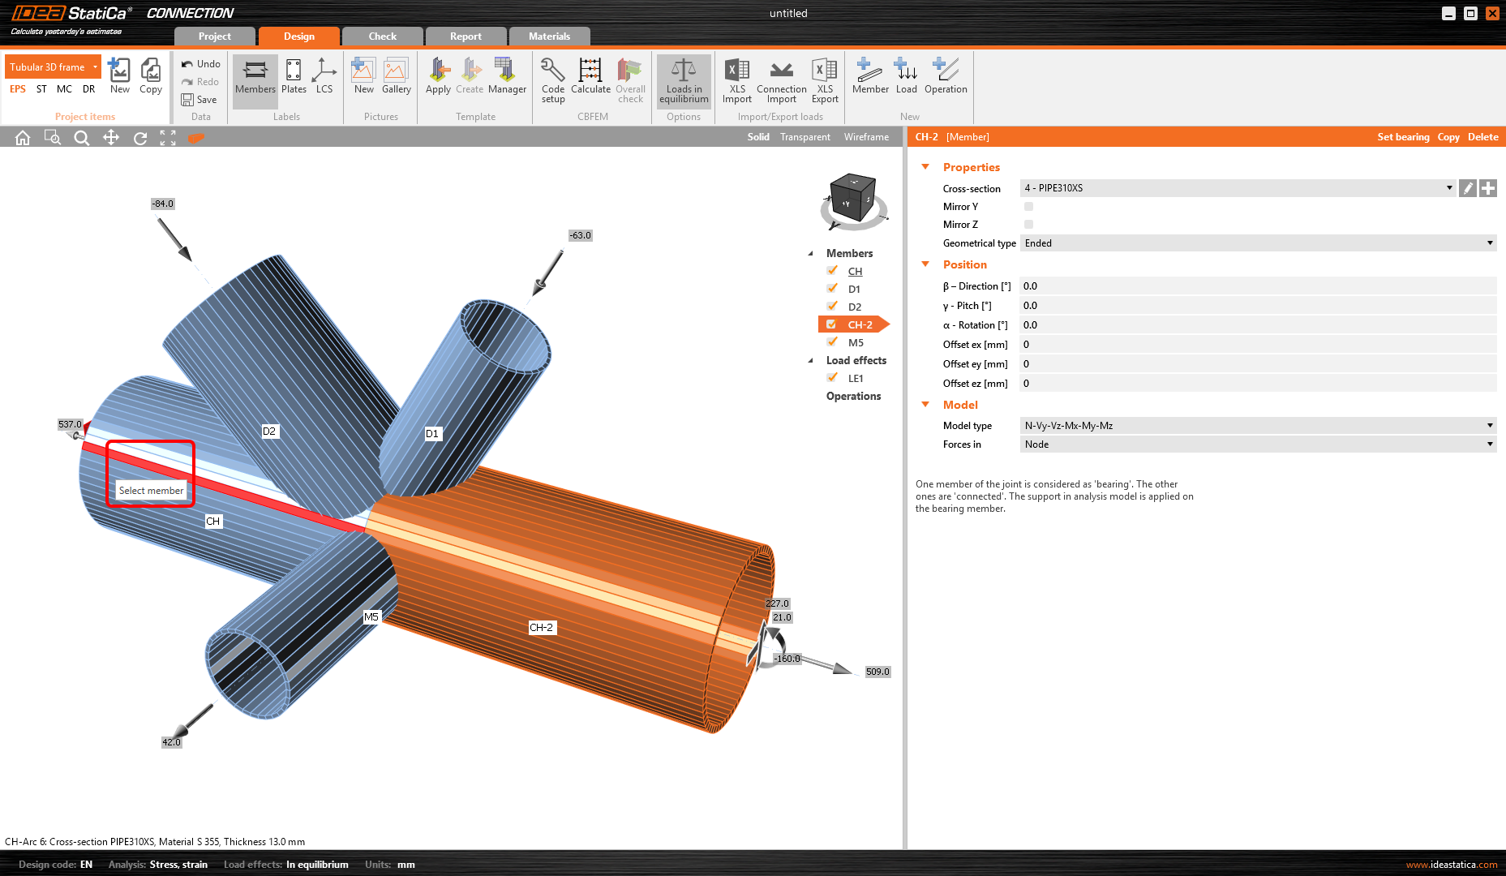Uncheck the D1 member visibility checkbox
The image size is (1506, 876).
pyautogui.click(x=832, y=289)
